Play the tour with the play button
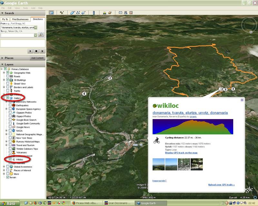258x206 pixels. click(x=30, y=51)
